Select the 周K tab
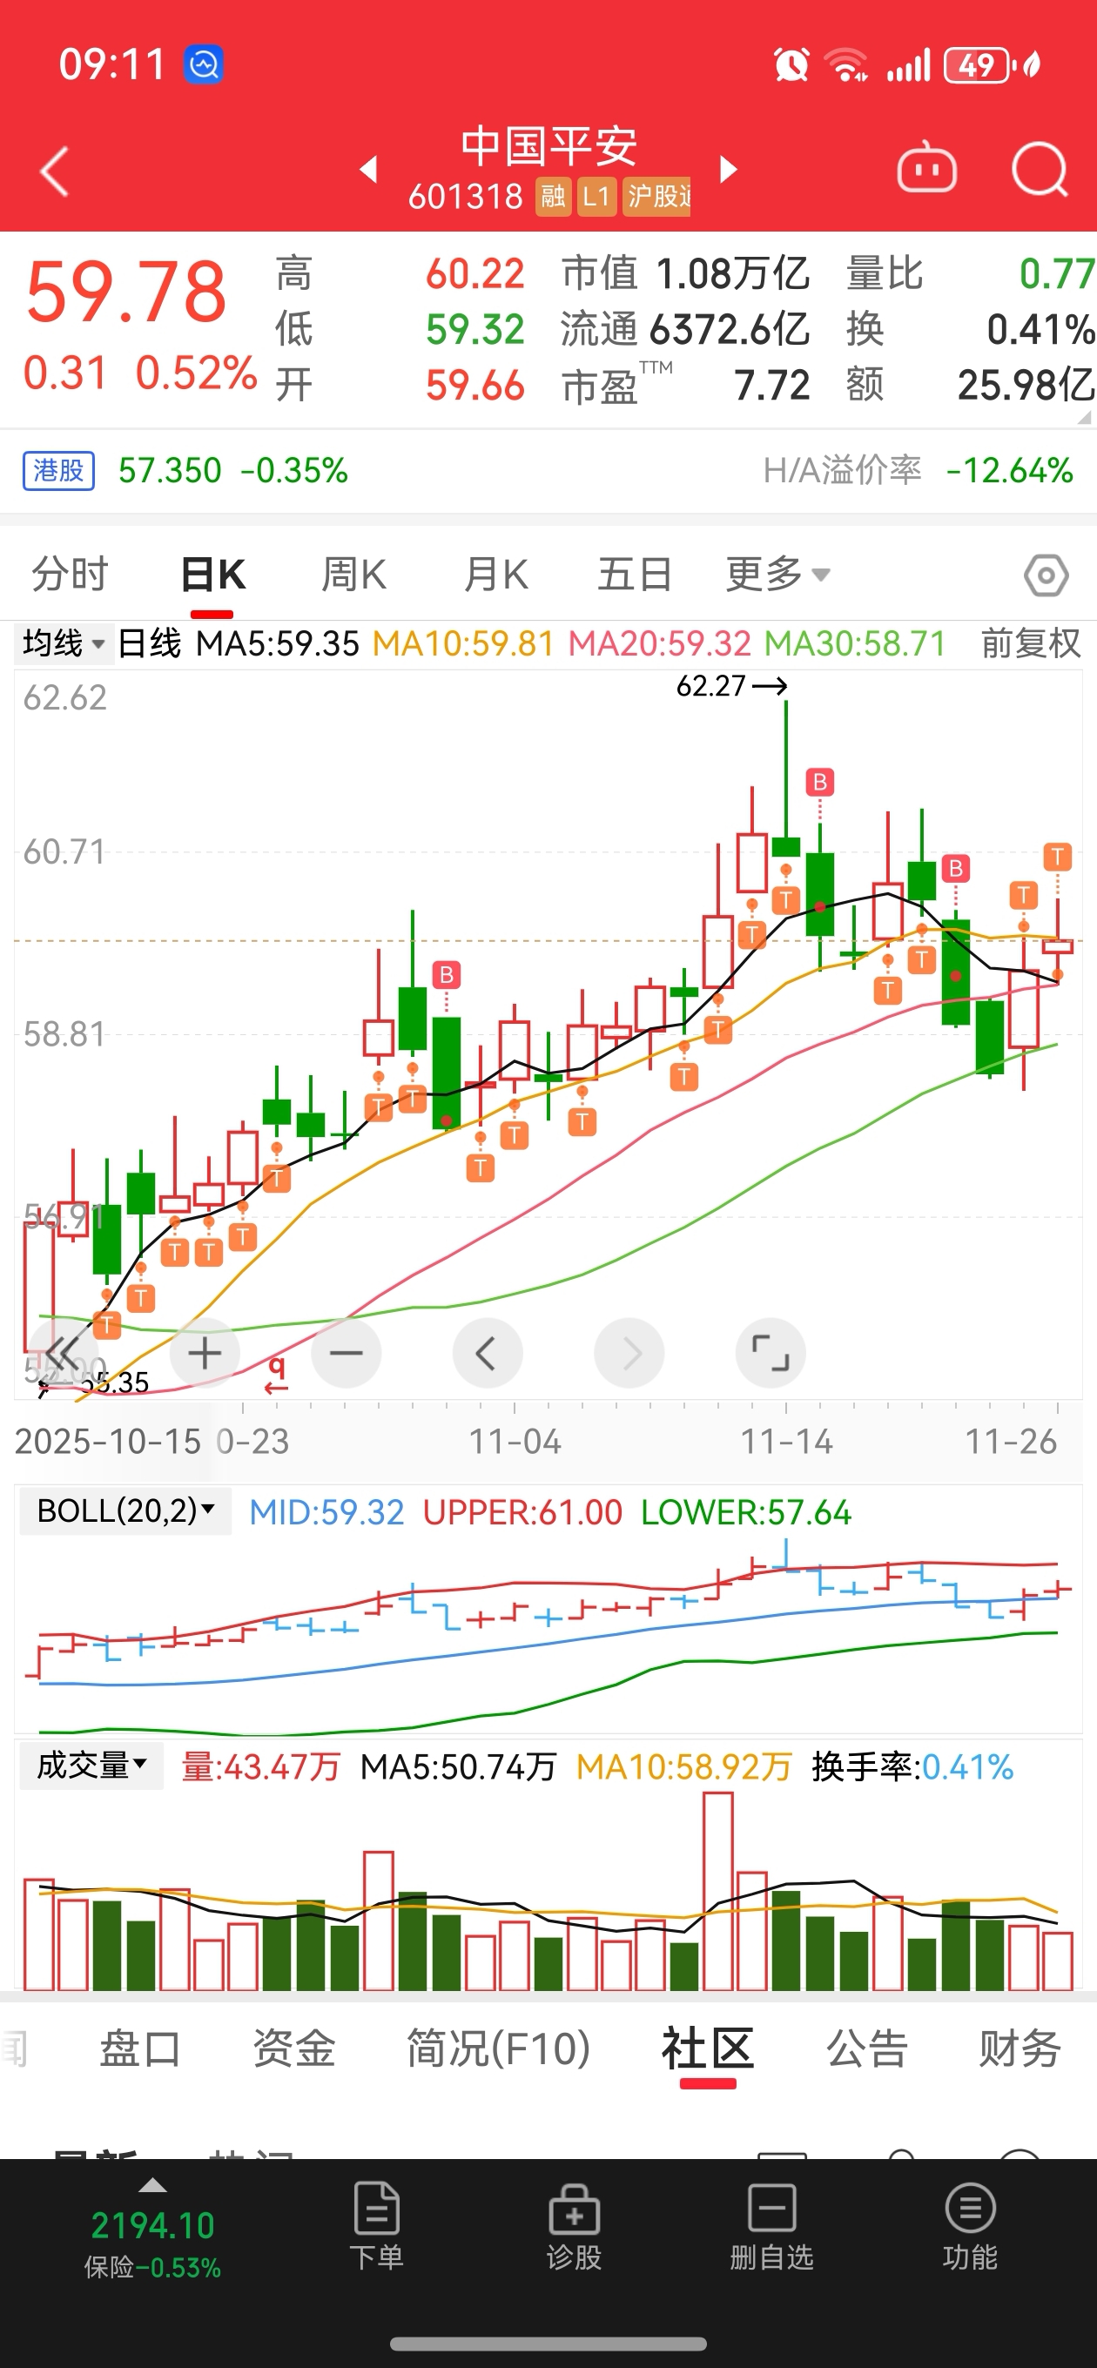This screenshot has width=1097, height=2368. 354,575
